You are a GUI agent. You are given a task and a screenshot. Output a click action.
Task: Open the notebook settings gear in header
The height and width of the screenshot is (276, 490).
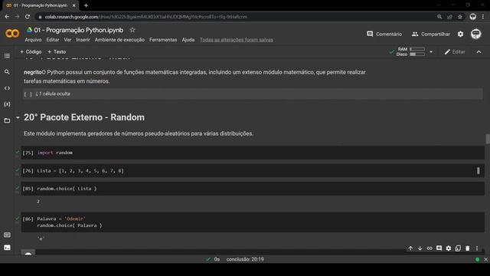point(461,34)
